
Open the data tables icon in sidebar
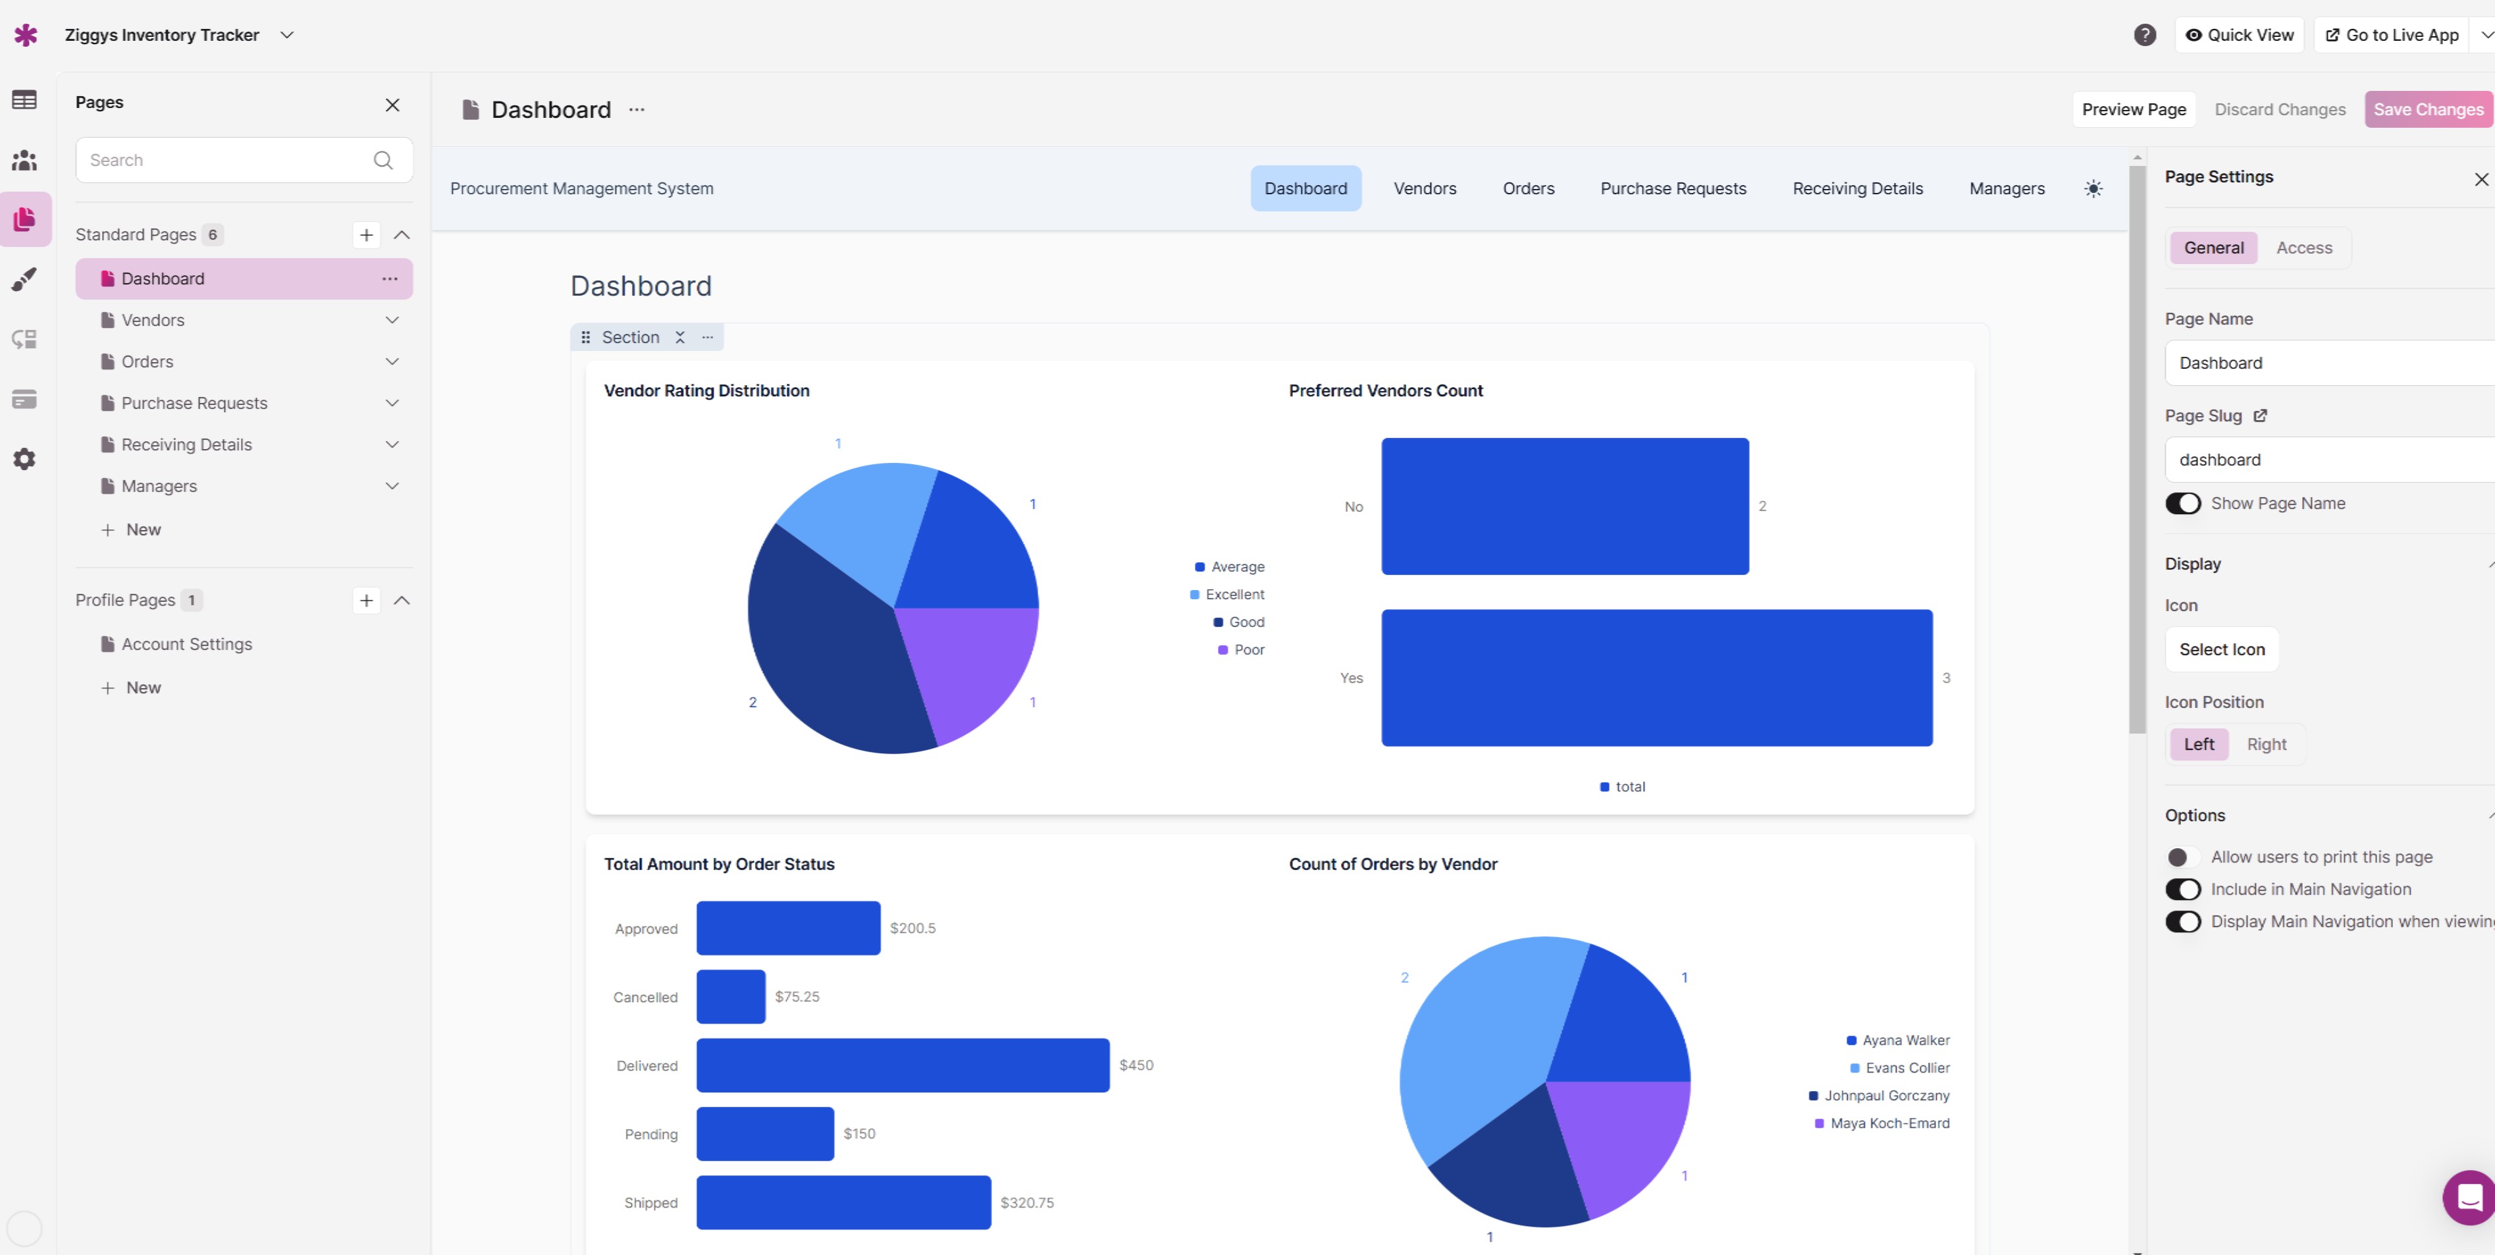(24, 100)
